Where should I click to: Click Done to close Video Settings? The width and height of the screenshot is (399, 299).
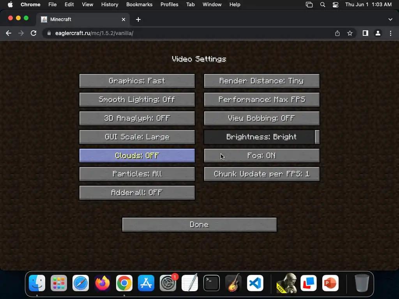click(199, 225)
